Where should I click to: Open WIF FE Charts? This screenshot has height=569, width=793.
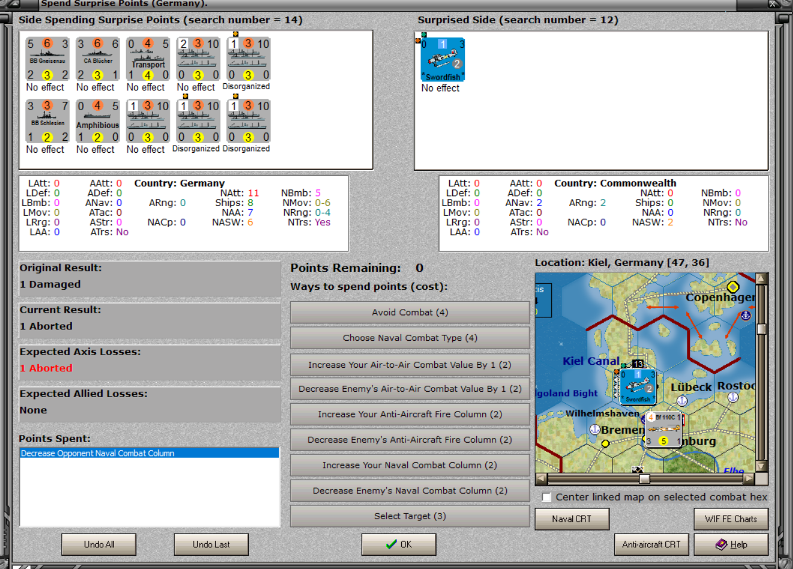point(731,519)
